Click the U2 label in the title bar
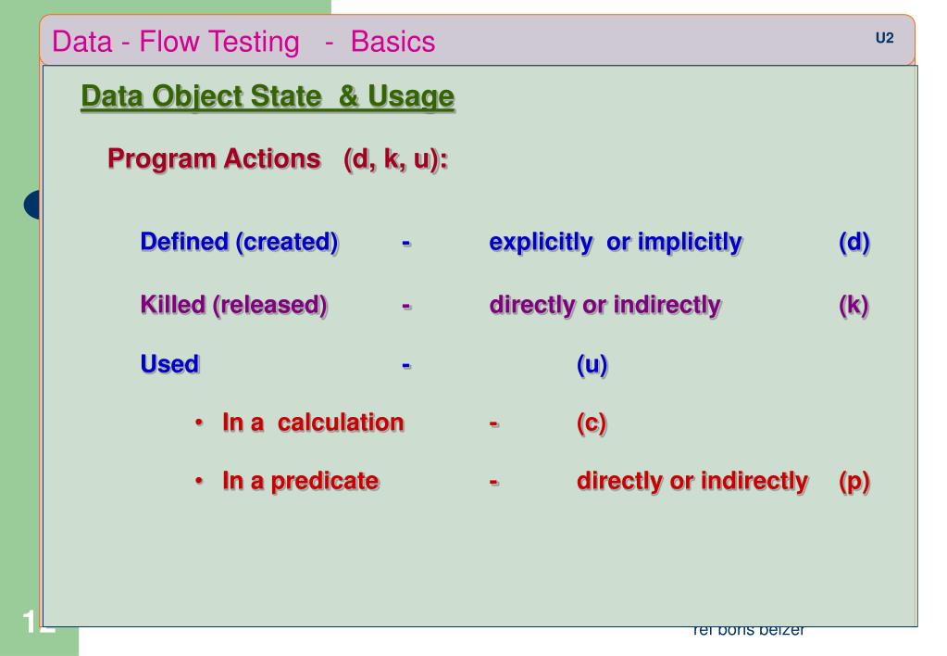Screen dimensions: 947x656 point(884,37)
